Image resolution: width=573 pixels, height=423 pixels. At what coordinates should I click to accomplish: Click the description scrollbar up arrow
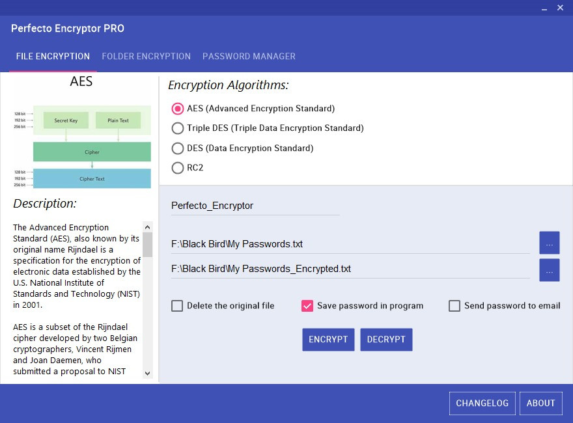(x=147, y=227)
